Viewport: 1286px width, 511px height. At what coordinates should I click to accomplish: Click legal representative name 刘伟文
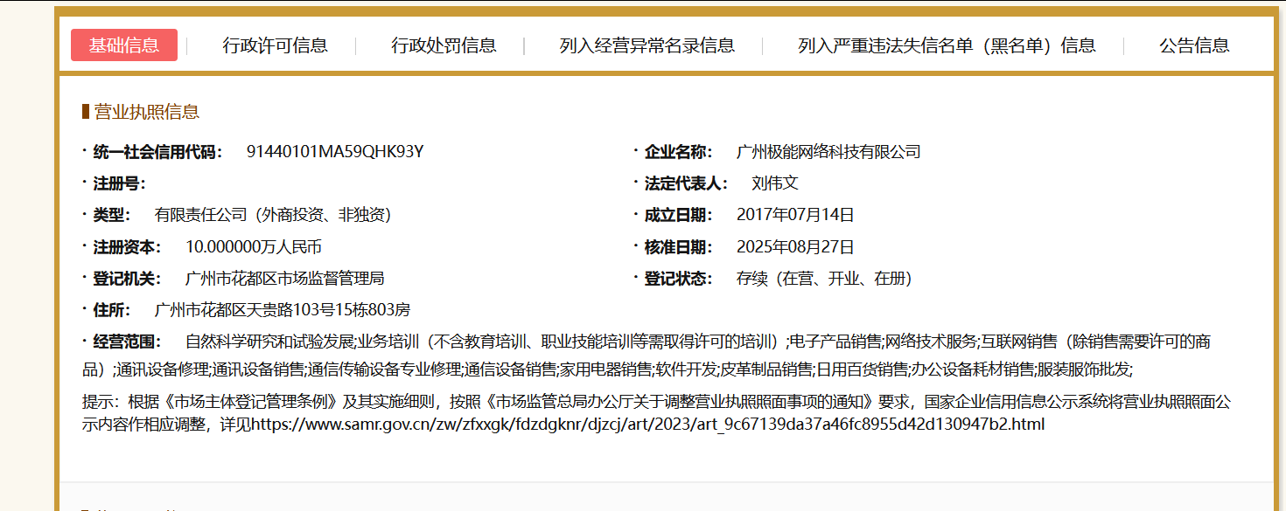[x=775, y=183]
